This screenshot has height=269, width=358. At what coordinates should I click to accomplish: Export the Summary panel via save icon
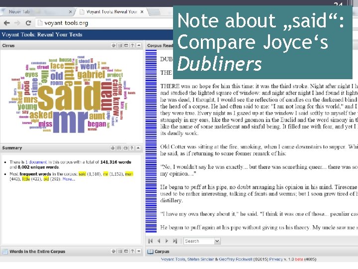[119, 148]
